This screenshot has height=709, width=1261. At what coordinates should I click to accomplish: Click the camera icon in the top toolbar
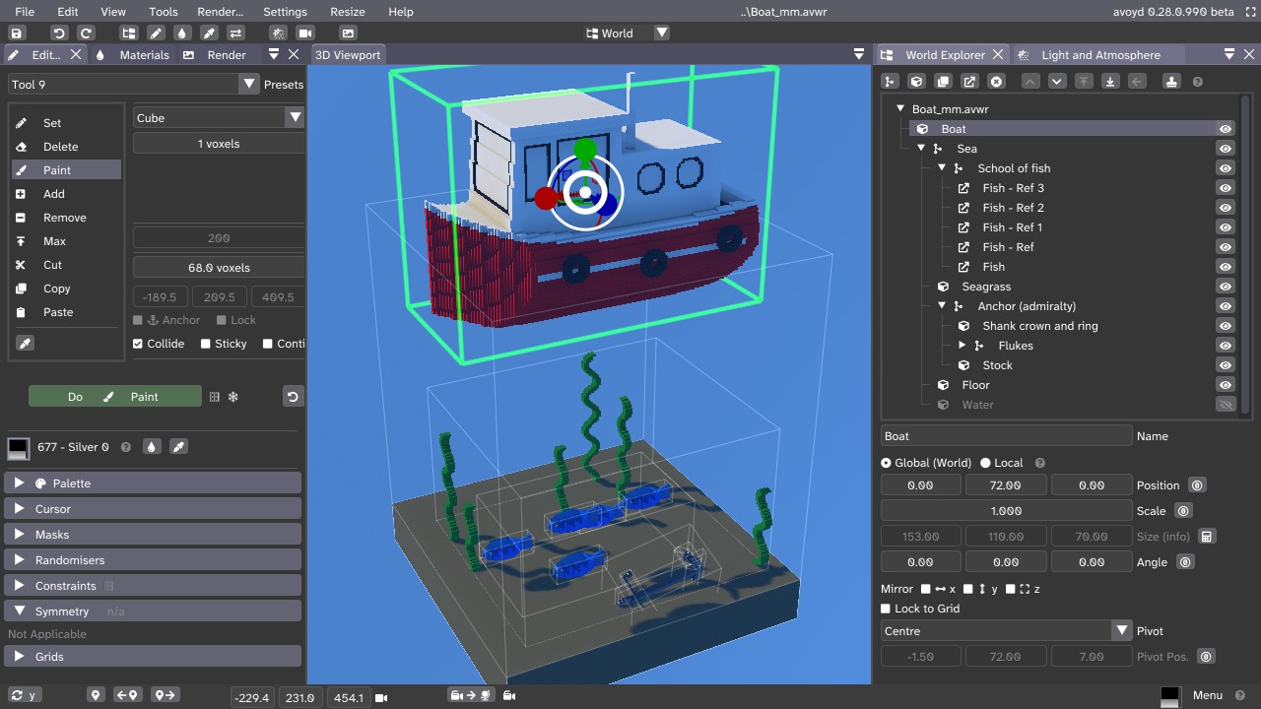(305, 33)
